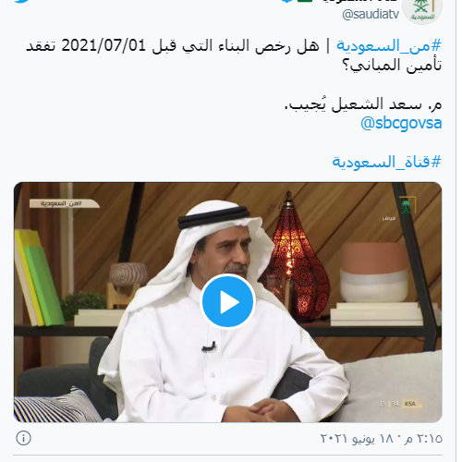Open the @sbcgovsa mention link

401,123
